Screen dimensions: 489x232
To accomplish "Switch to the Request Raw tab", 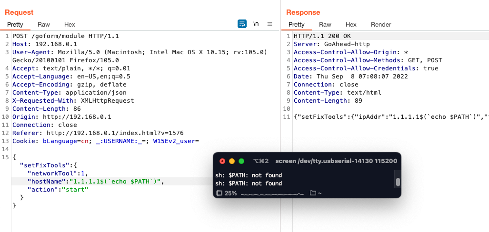I will coord(44,24).
